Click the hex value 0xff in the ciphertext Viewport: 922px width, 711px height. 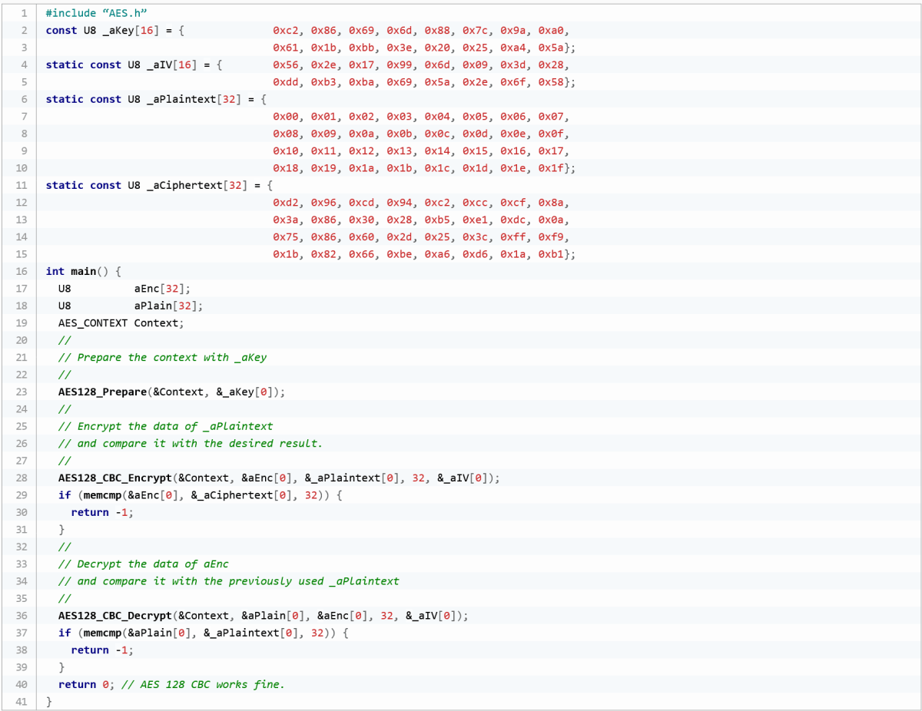[513, 237]
